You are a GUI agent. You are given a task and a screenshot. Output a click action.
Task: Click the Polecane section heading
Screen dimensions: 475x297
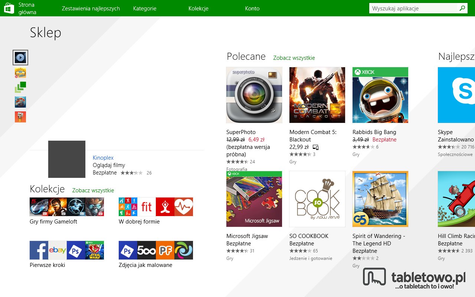coord(246,56)
